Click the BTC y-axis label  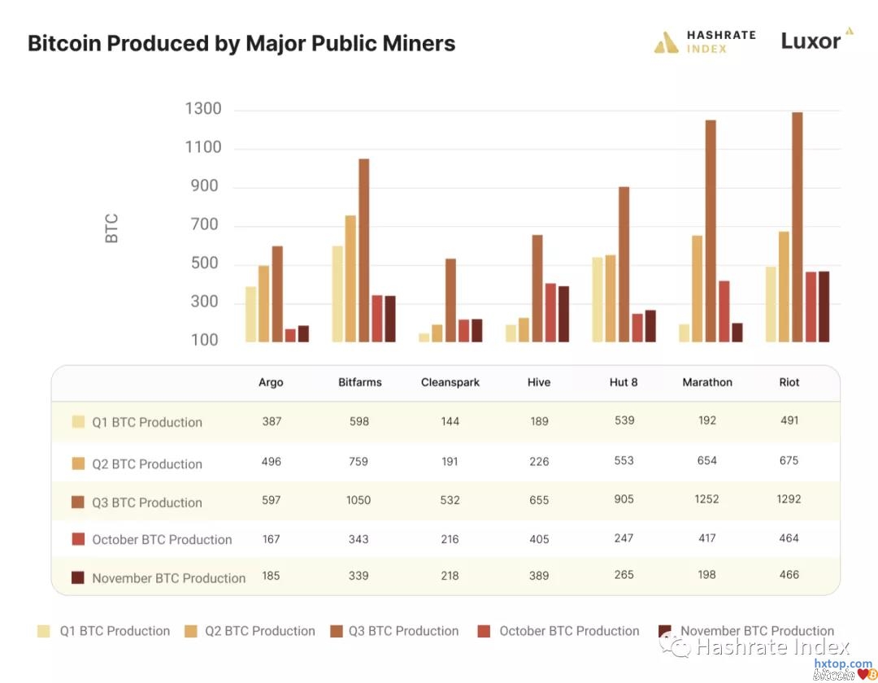(x=112, y=228)
